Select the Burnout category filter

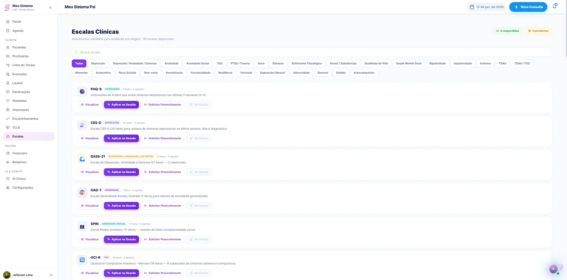point(323,73)
